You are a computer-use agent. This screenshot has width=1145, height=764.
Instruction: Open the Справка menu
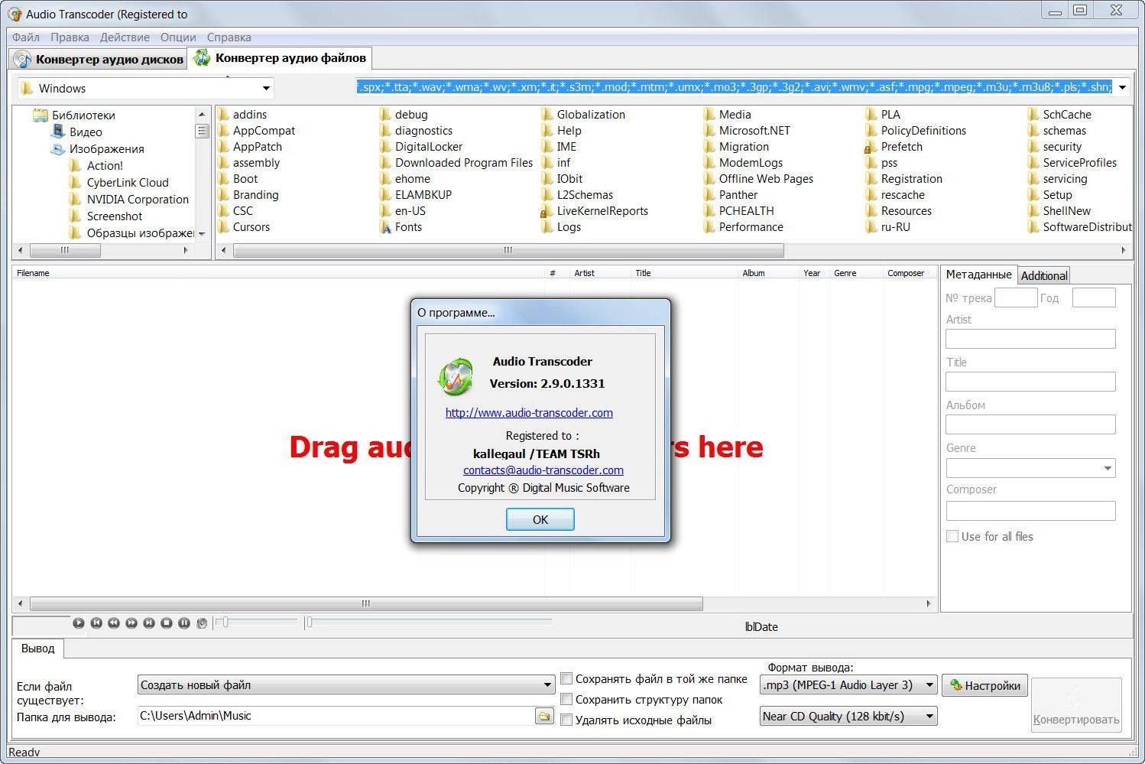tap(229, 37)
